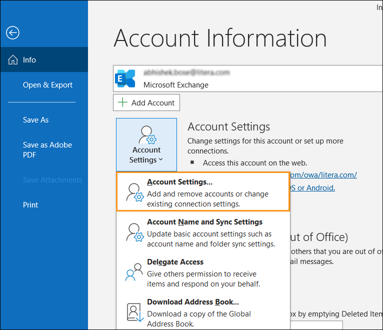Viewport: 383px width, 330px height.
Task: Click the Account Information heading
Action: [220, 38]
